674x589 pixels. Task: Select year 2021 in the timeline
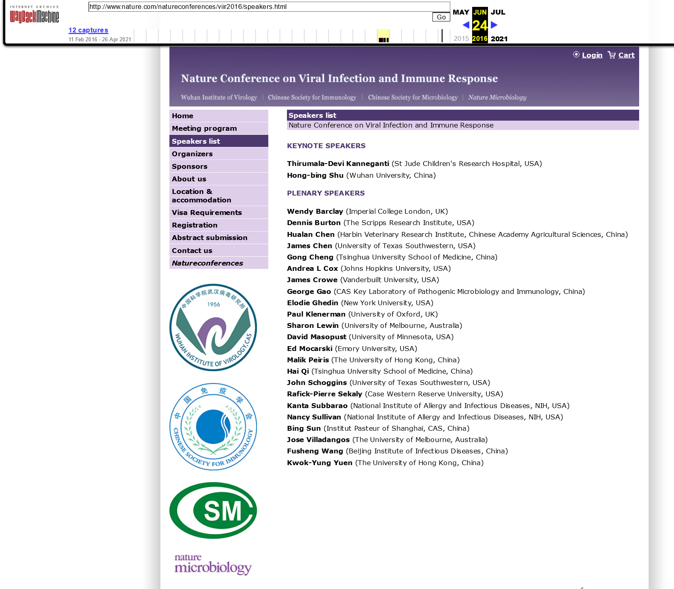coord(499,39)
